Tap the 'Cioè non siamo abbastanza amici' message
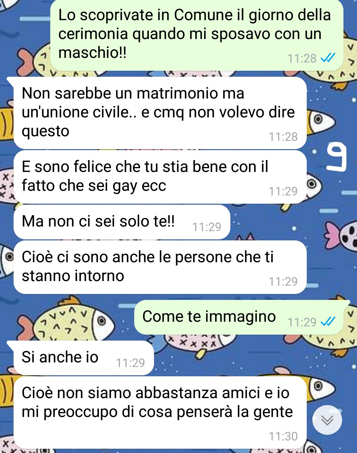Screen dimensions: 357x453 [160, 412]
